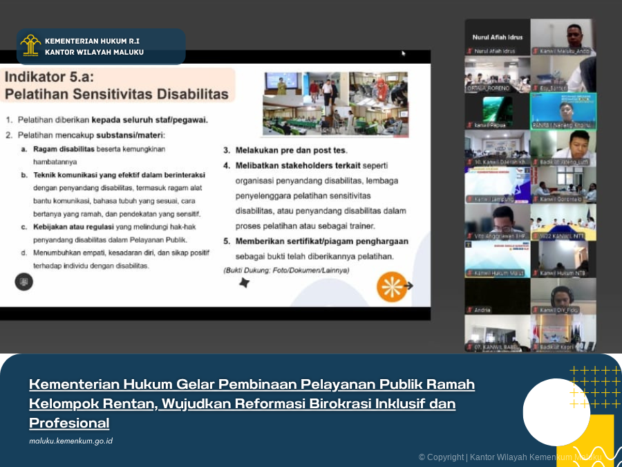622x467 pixels.
Task: Click the training photo collage on the slide
Action: click(336, 104)
